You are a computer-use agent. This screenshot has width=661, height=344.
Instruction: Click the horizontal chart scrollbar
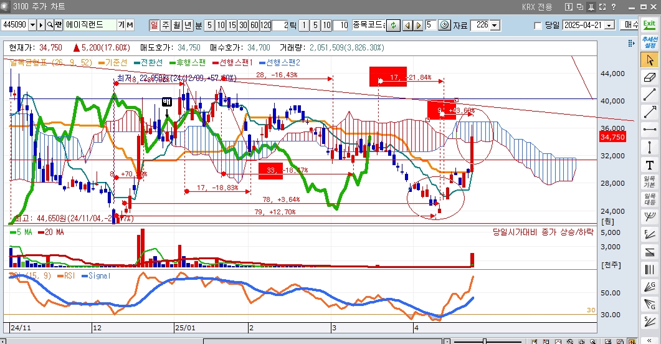click(323, 342)
